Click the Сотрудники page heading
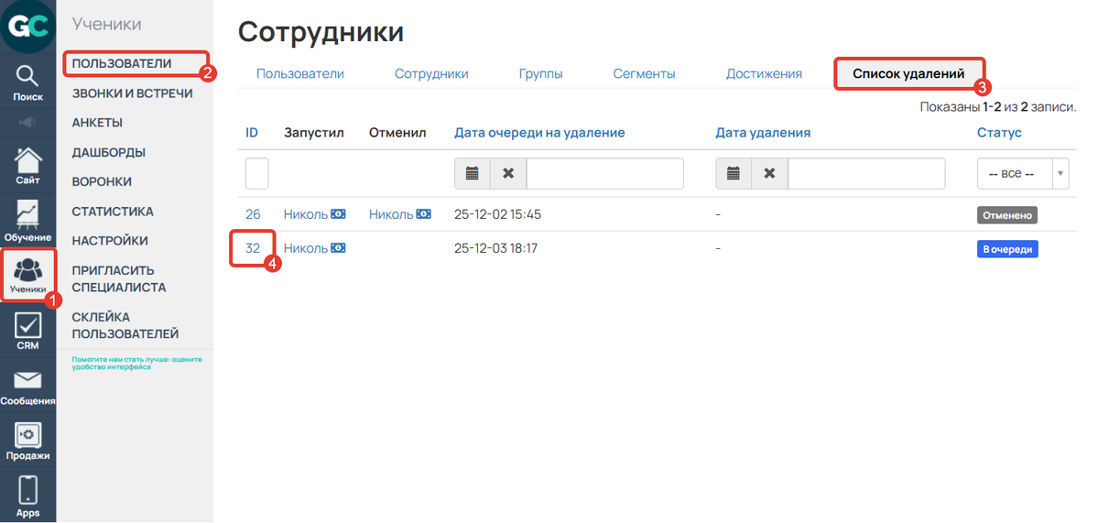The width and height of the screenshot is (1098, 523). (321, 32)
